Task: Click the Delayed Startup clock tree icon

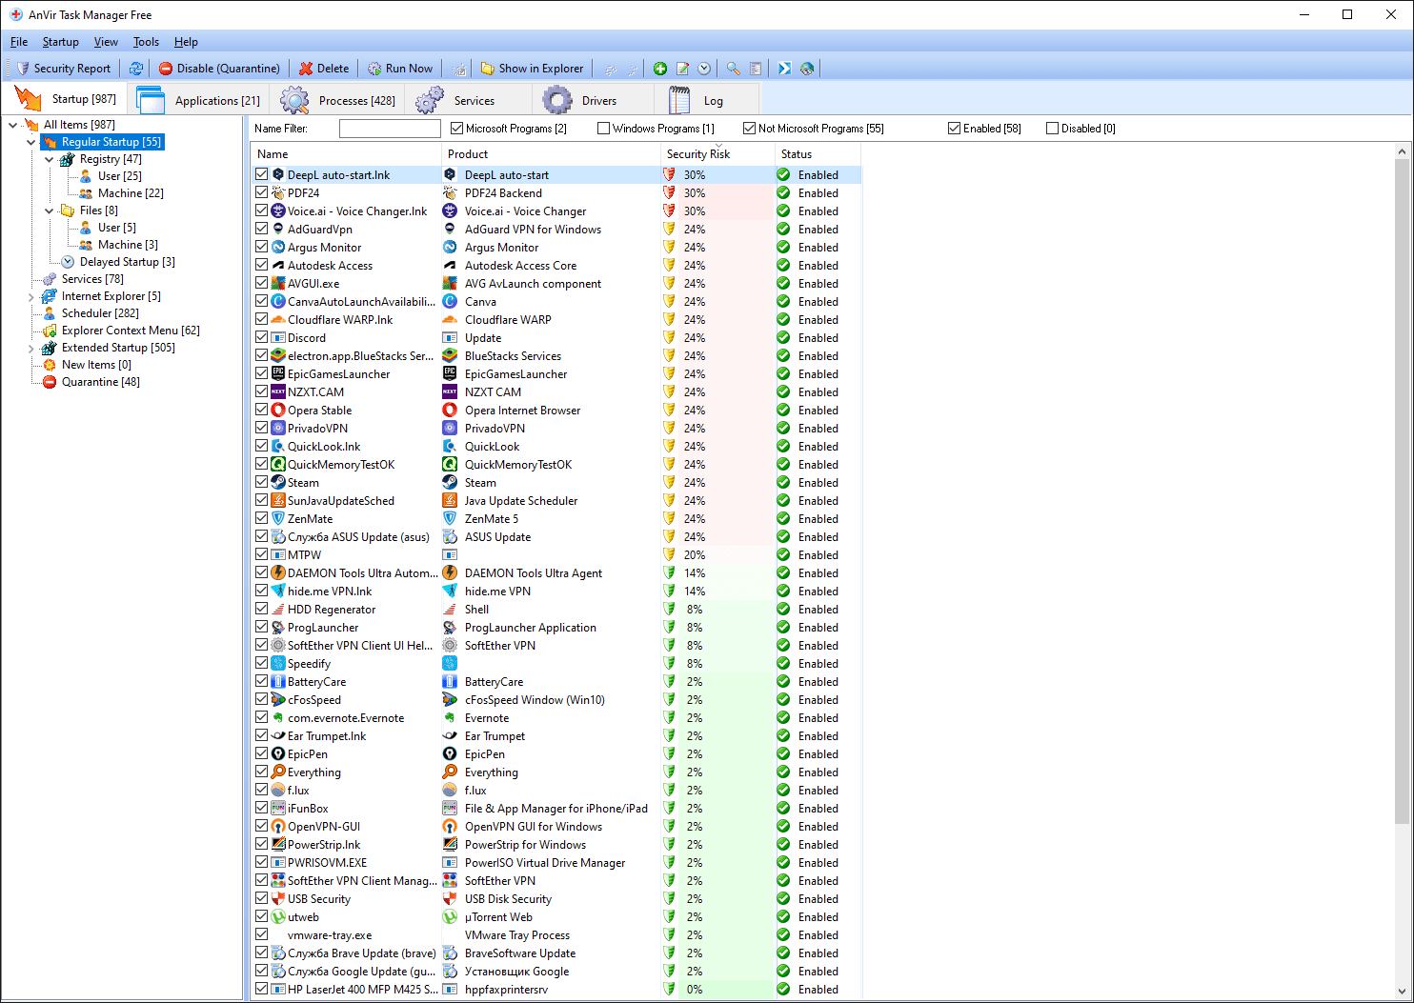Action: (x=68, y=262)
